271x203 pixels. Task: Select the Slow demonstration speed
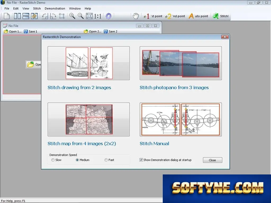pyautogui.click(x=56, y=160)
